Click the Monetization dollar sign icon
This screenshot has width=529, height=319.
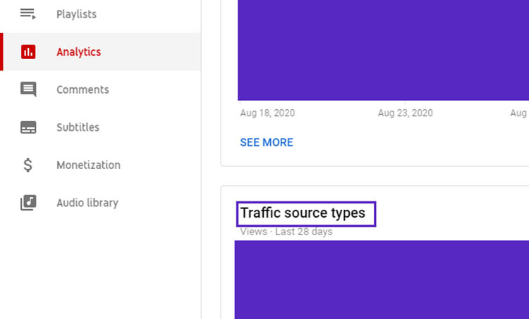click(x=28, y=165)
